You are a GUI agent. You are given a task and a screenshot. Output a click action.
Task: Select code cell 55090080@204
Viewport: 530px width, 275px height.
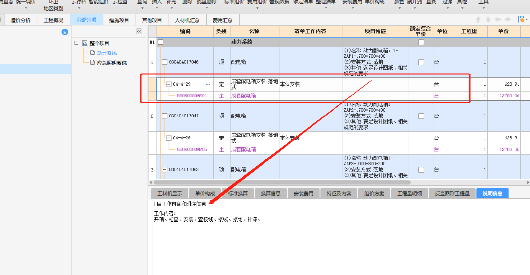(192, 96)
